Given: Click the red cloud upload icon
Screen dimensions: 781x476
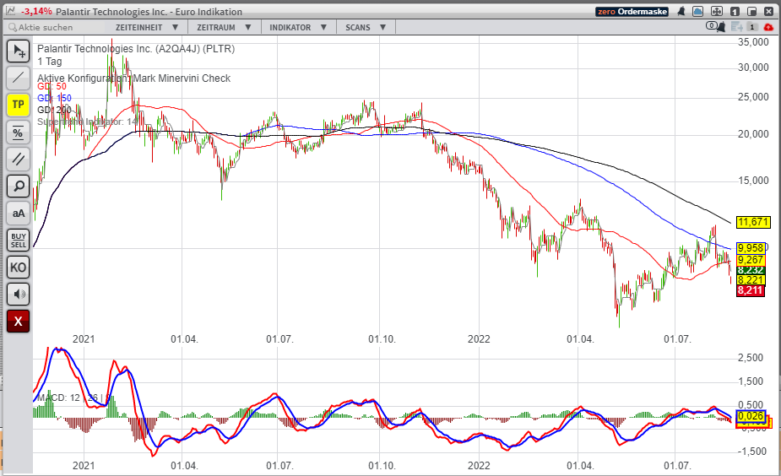Looking at the screenshot, I should pyautogui.click(x=768, y=27).
